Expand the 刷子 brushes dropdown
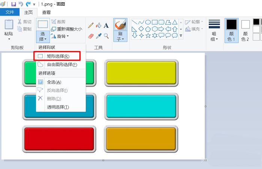Image resolution: width=262 pixels, height=169 pixels. (120, 36)
